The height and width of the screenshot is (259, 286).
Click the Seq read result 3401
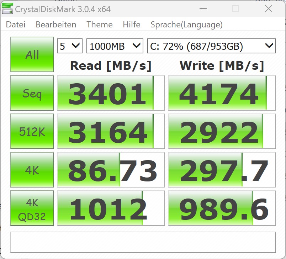coord(111,93)
